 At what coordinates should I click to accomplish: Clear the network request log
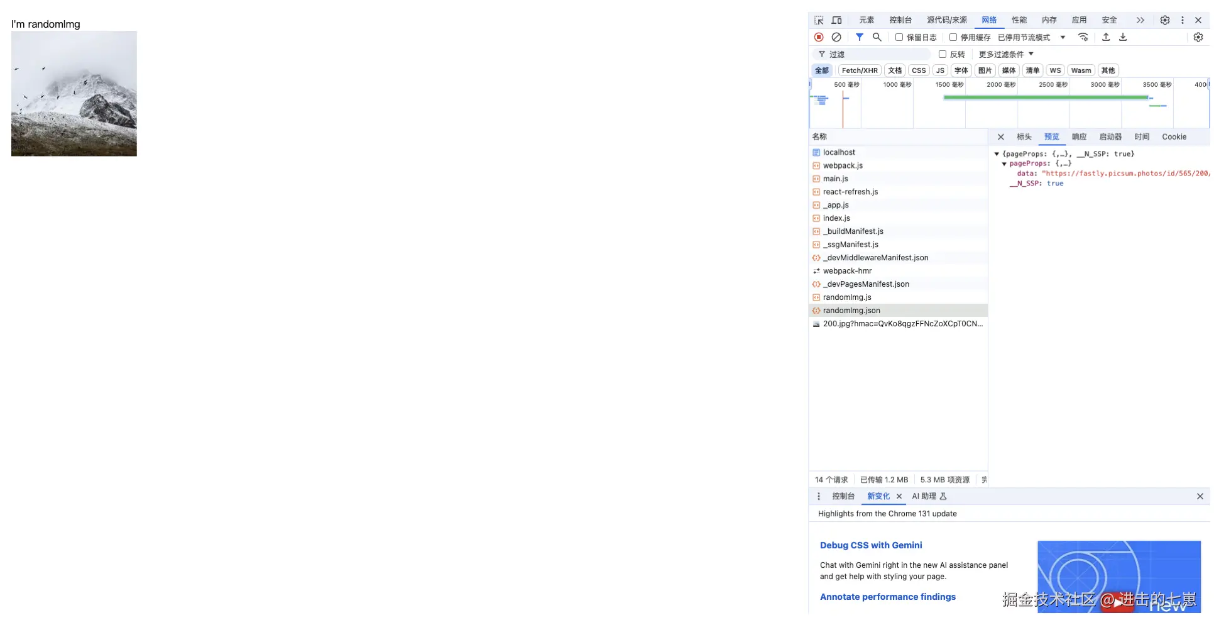pyautogui.click(x=836, y=36)
